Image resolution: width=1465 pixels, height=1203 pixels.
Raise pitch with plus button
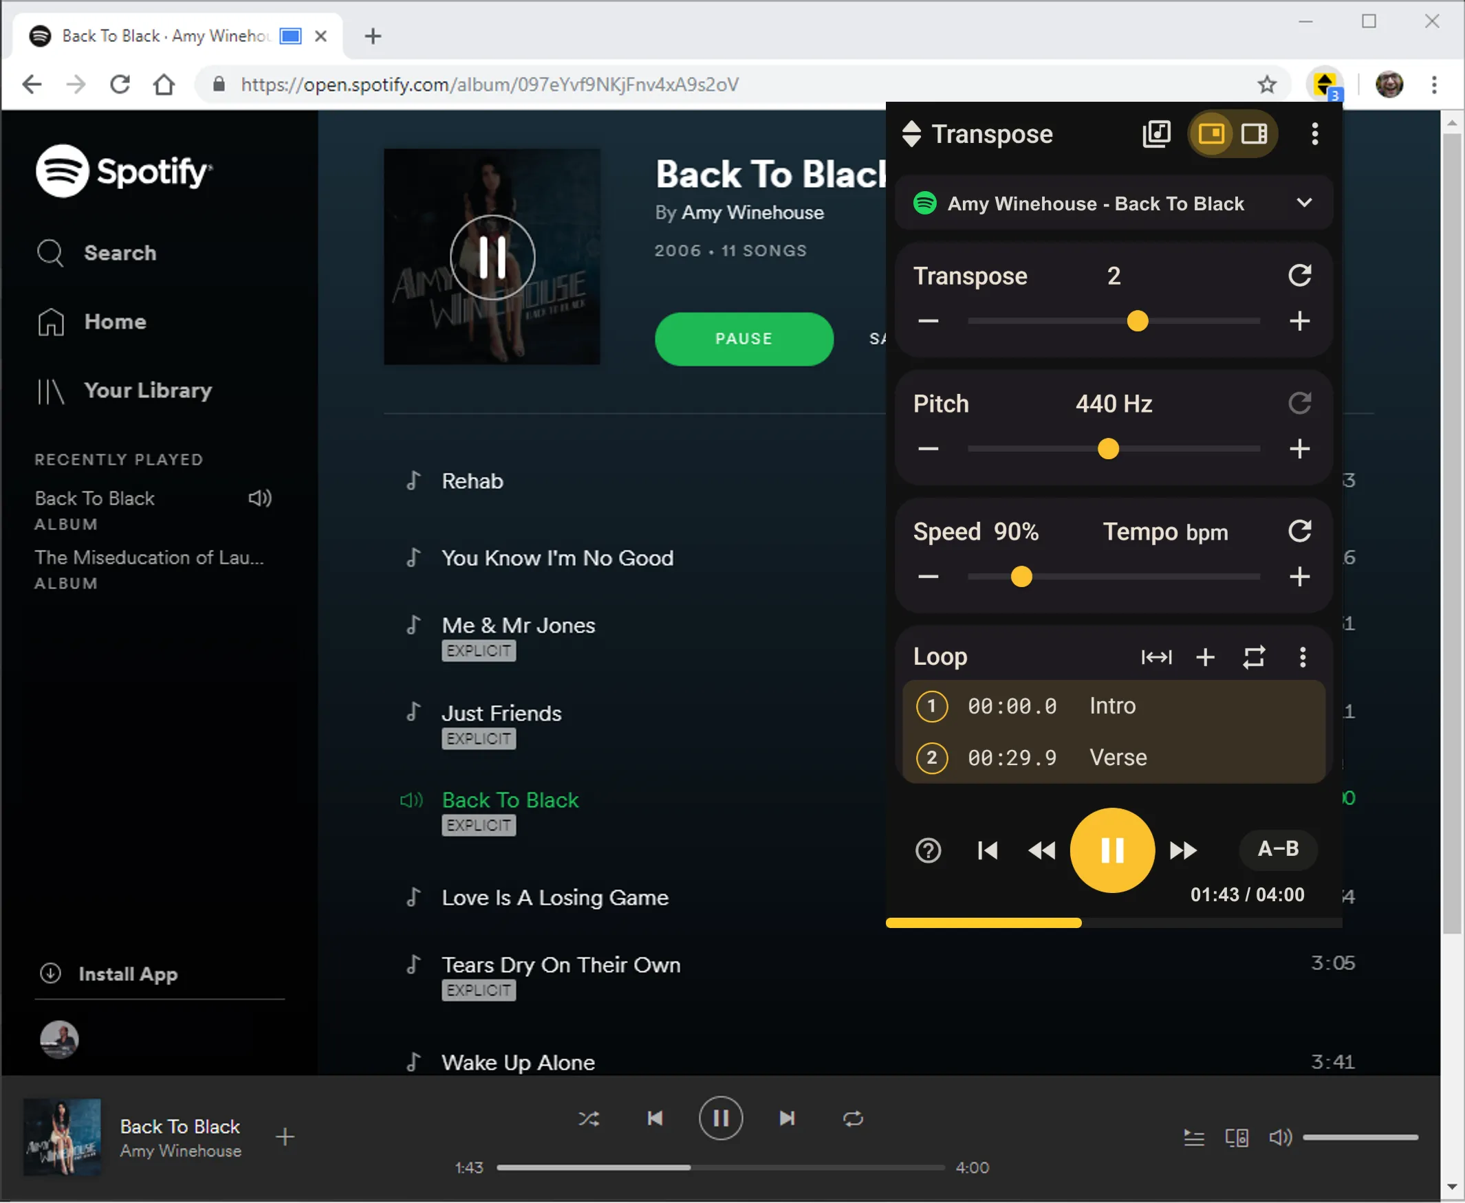1299,449
